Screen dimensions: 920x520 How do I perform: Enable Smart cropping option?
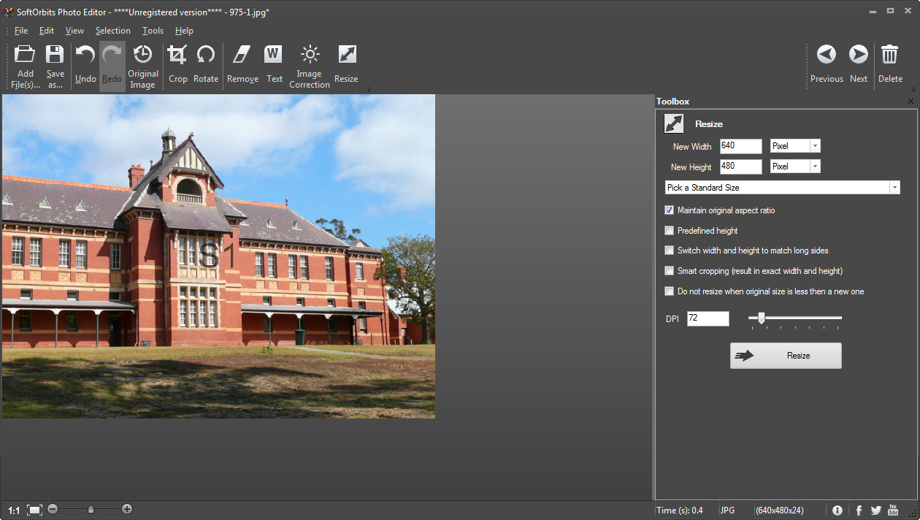coord(669,270)
